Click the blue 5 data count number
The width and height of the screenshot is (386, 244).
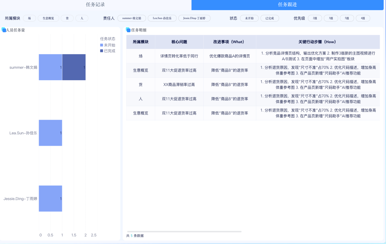coord(131,236)
